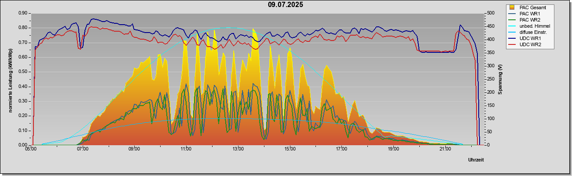Click the chart title 09.07.2025
This screenshot has height=176, width=572.
point(286,5)
